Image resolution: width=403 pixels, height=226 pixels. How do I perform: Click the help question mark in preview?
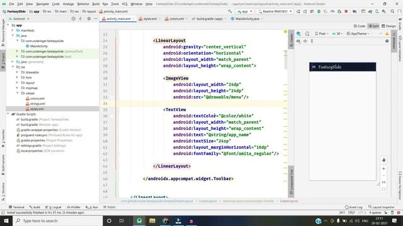pyautogui.click(x=387, y=41)
